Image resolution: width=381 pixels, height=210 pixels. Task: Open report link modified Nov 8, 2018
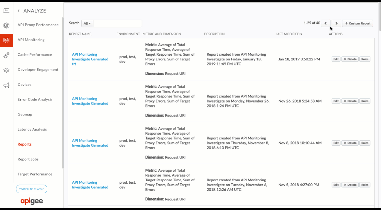(90, 143)
